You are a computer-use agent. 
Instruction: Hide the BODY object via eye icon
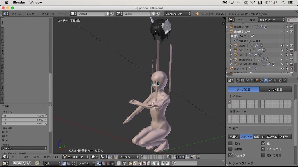282,46
